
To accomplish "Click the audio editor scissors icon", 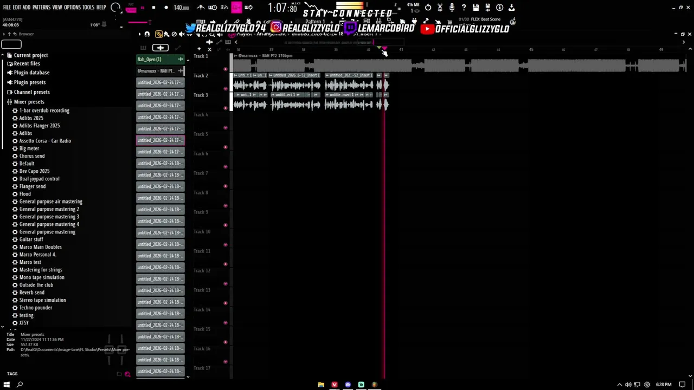I will (x=440, y=8).
